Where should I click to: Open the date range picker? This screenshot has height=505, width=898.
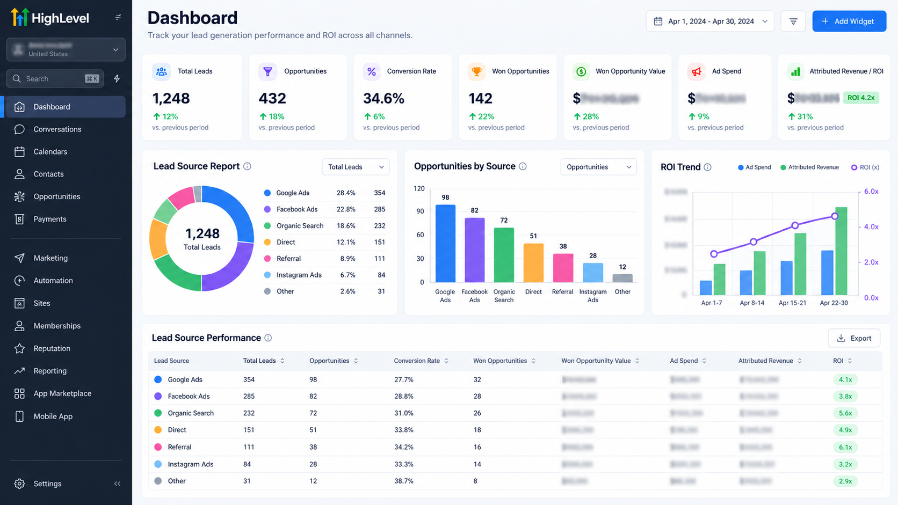pos(710,21)
